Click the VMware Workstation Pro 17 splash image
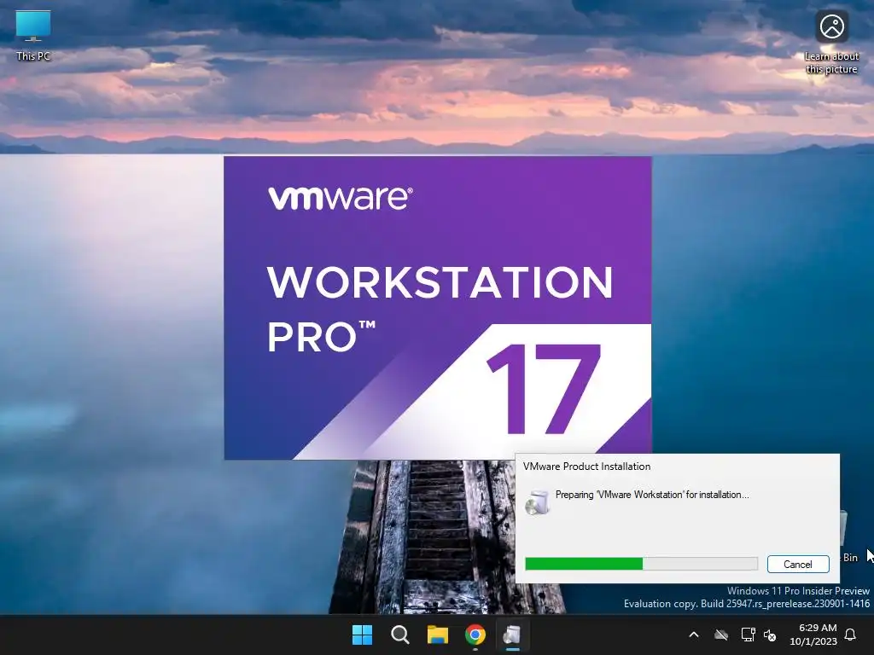Image resolution: width=874 pixels, height=655 pixels. [438, 307]
